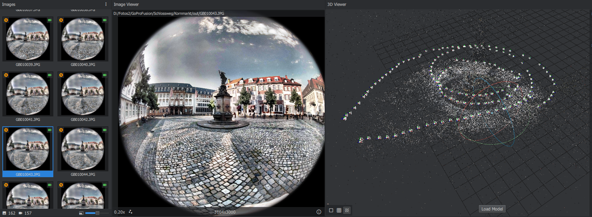Select the GB010042.JPG thumbnail
Image resolution: width=592 pixels, height=217 pixels.
click(x=83, y=94)
